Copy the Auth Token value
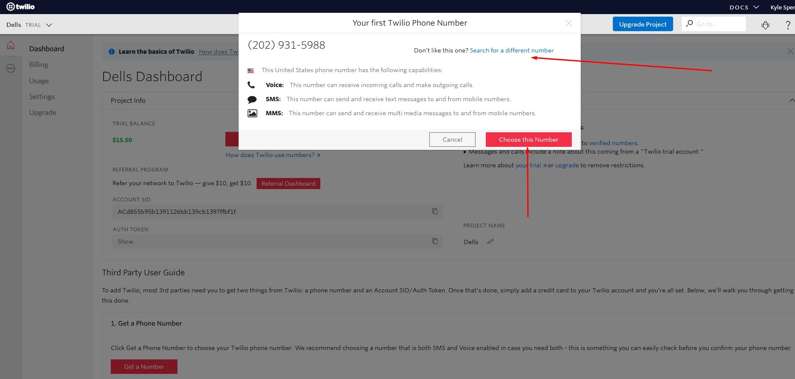The width and height of the screenshot is (795, 379). coord(435,241)
